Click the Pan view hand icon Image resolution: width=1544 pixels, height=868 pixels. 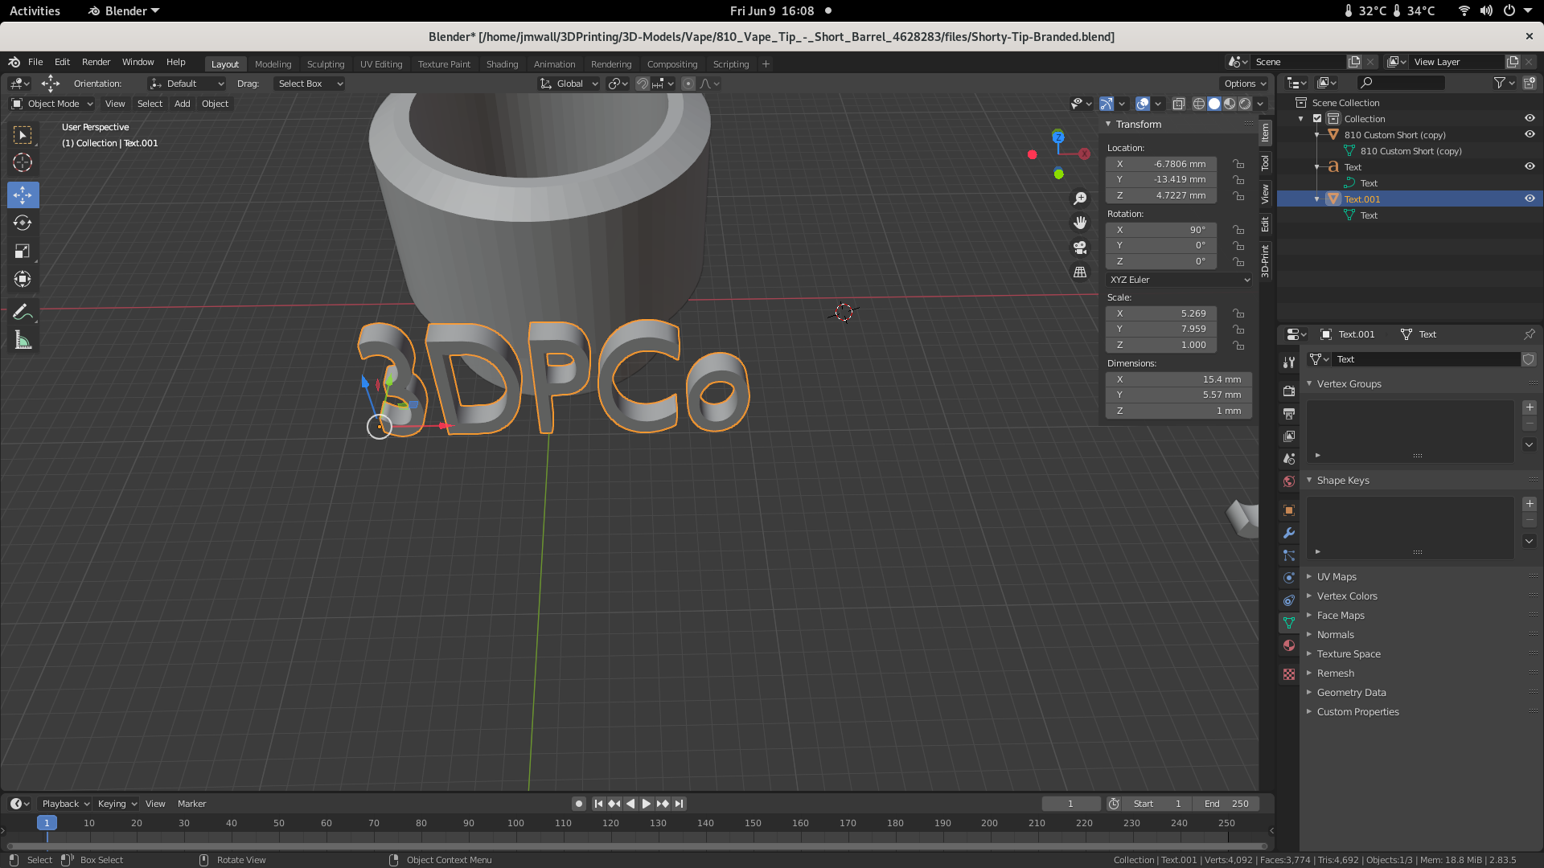click(1080, 223)
